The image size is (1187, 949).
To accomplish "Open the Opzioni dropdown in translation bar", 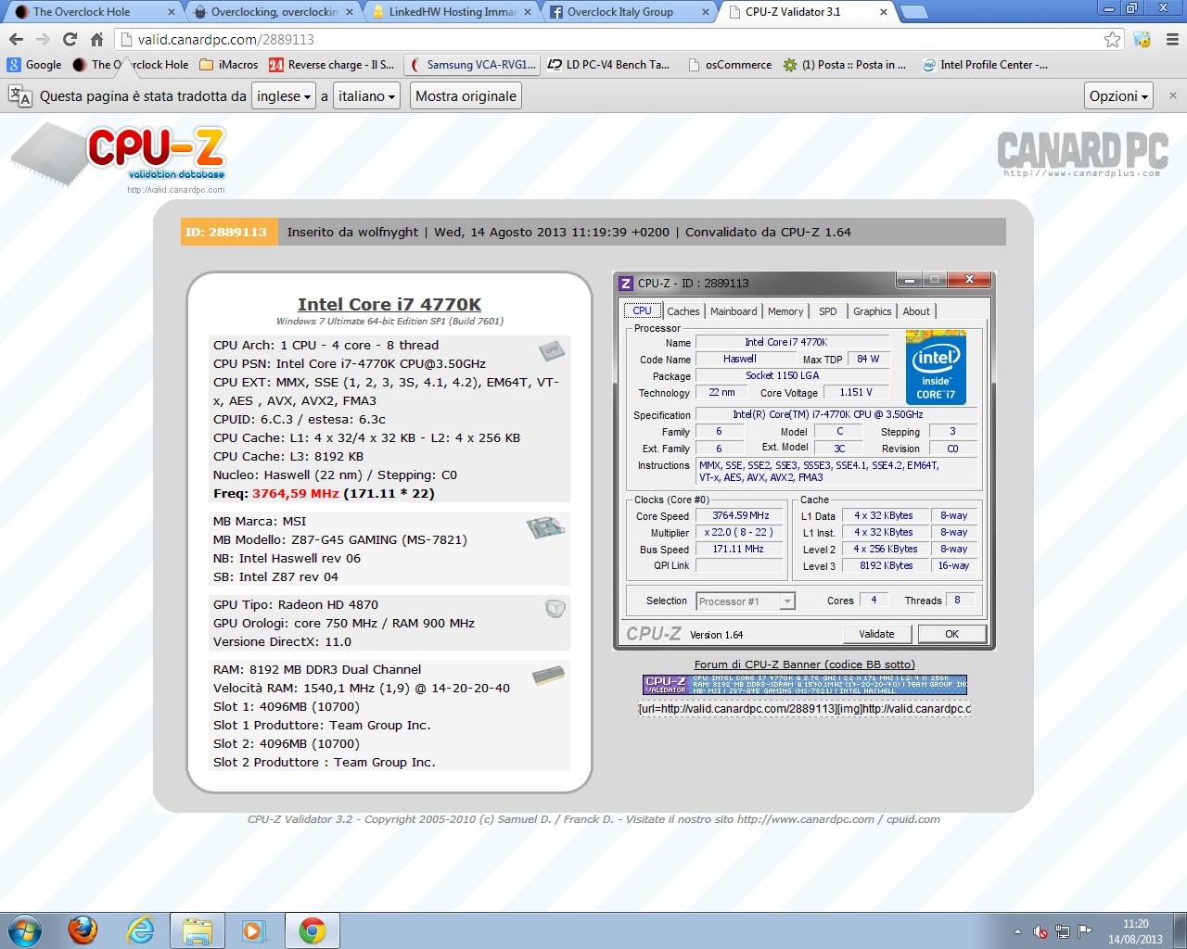I will click(1119, 96).
